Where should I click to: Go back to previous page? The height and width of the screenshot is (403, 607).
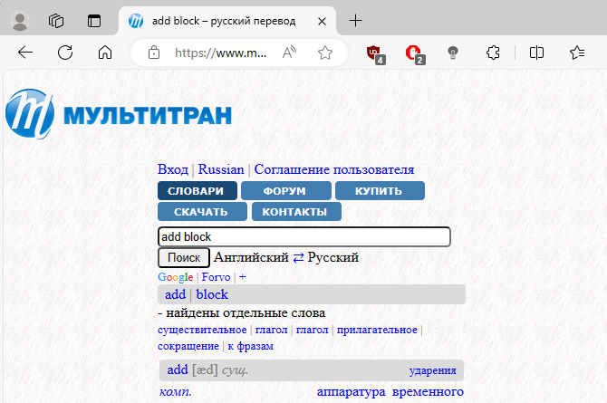[x=25, y=53]
